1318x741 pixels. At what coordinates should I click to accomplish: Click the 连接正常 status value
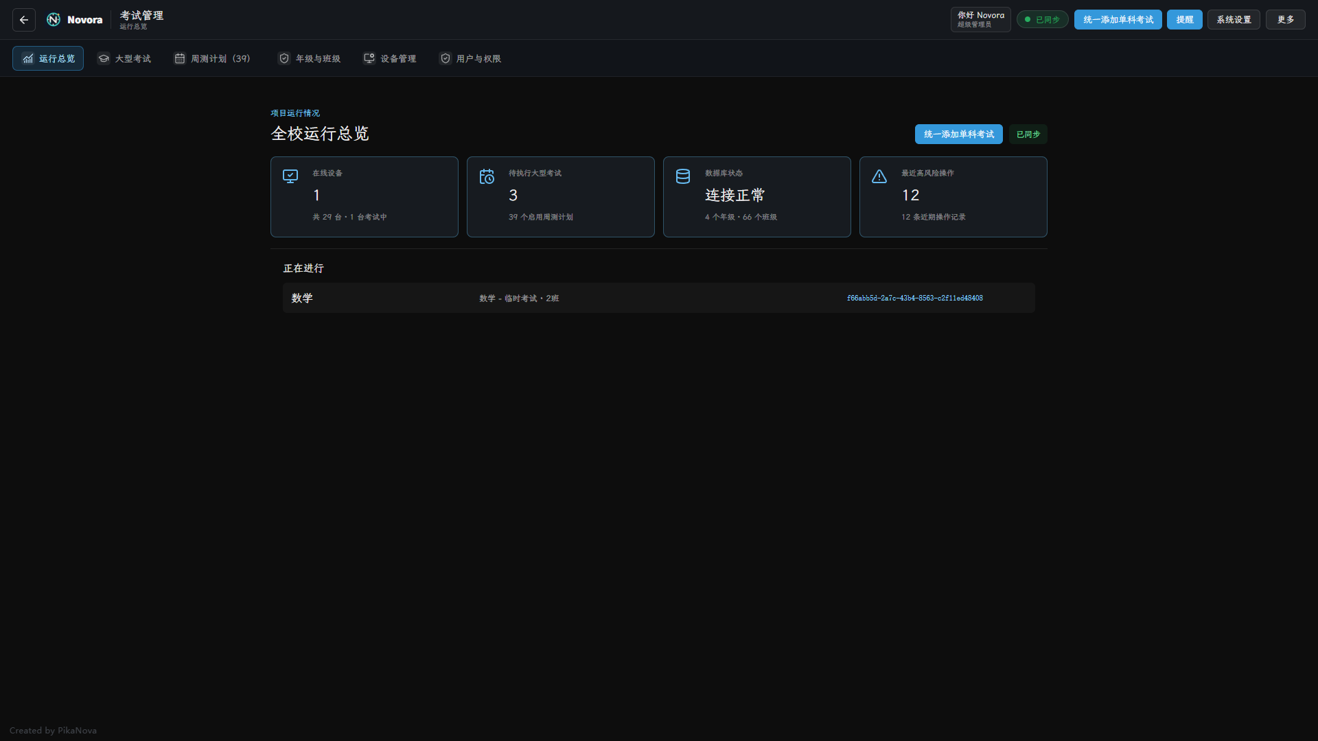tap(735, 196)
